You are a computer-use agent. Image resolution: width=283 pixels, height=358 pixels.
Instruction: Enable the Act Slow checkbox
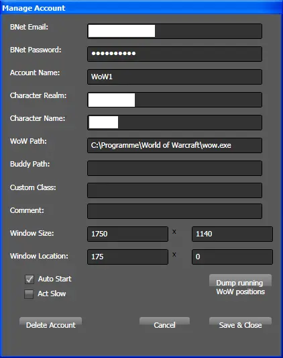(x=29, y=294)
